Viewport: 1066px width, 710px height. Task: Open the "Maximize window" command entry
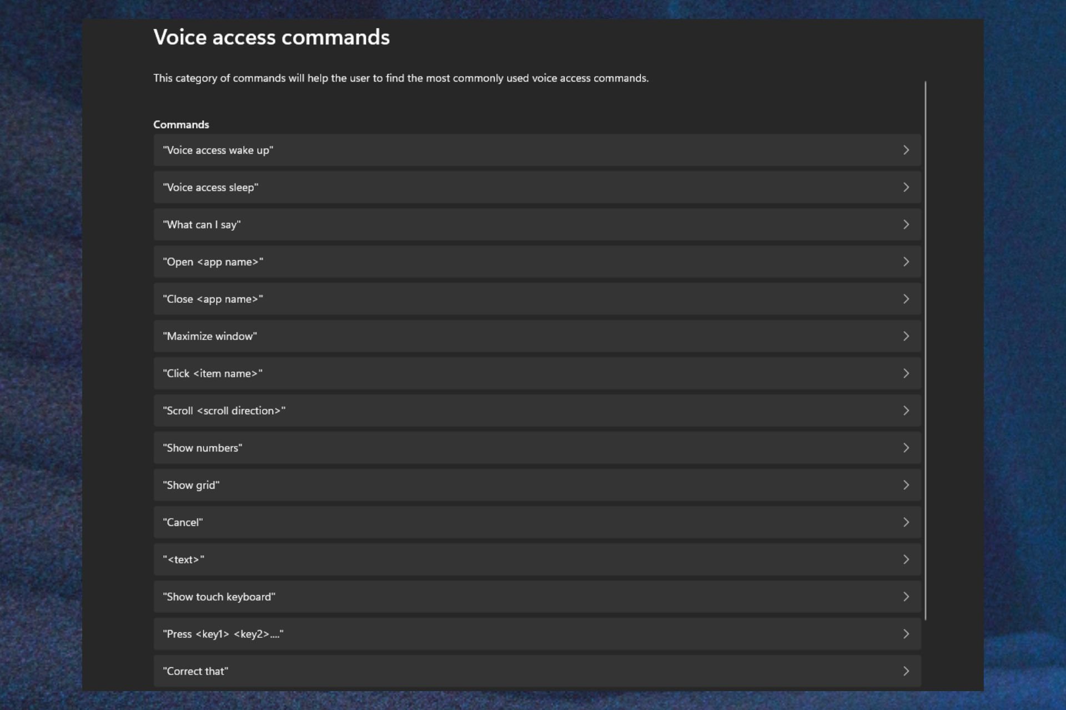537,336
